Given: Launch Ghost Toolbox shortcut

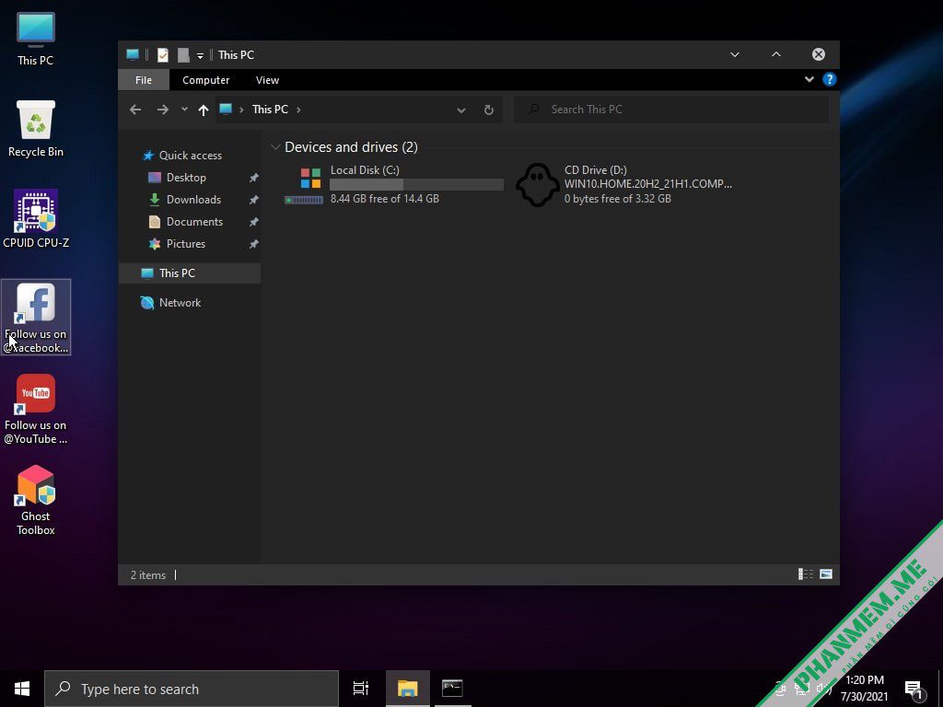Looking at the screenshot, I should [x=36, y=500].
